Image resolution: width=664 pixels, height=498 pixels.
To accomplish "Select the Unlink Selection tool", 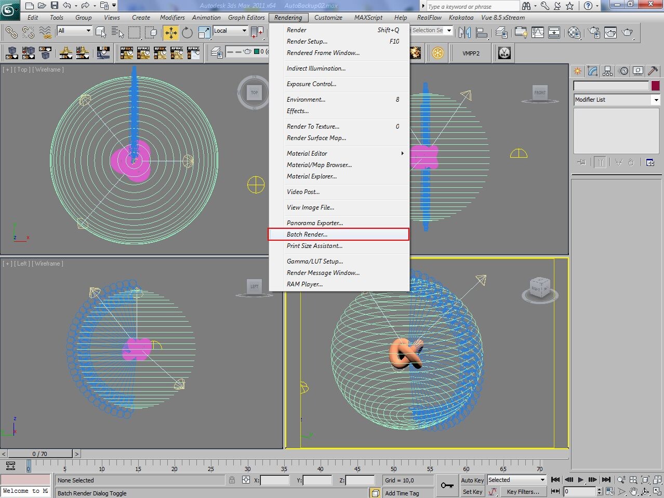I will point(28,33).
